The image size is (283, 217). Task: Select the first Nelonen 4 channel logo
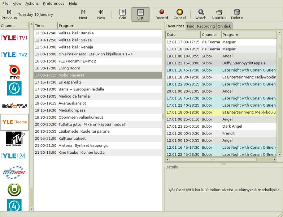pyautogui.click(x=14, y=88)
